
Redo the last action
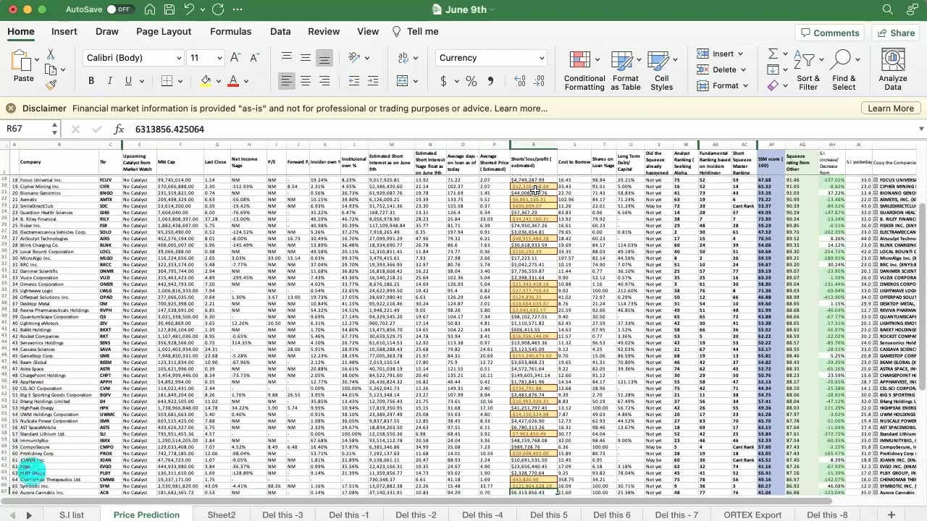point(218,9)
